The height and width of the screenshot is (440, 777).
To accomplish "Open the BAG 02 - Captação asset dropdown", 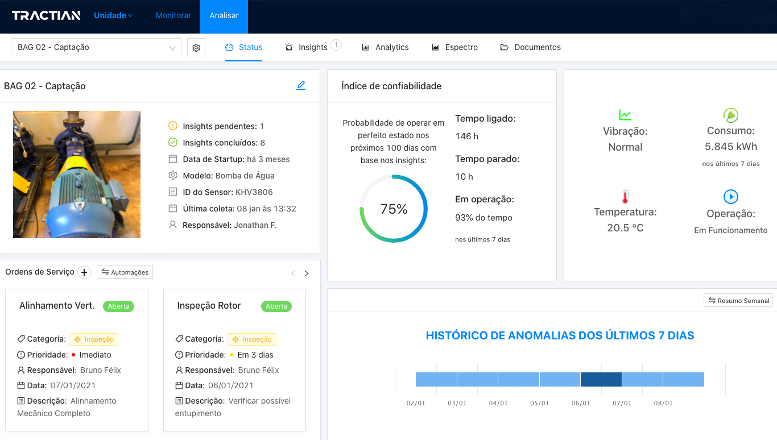I will [96, 47].
